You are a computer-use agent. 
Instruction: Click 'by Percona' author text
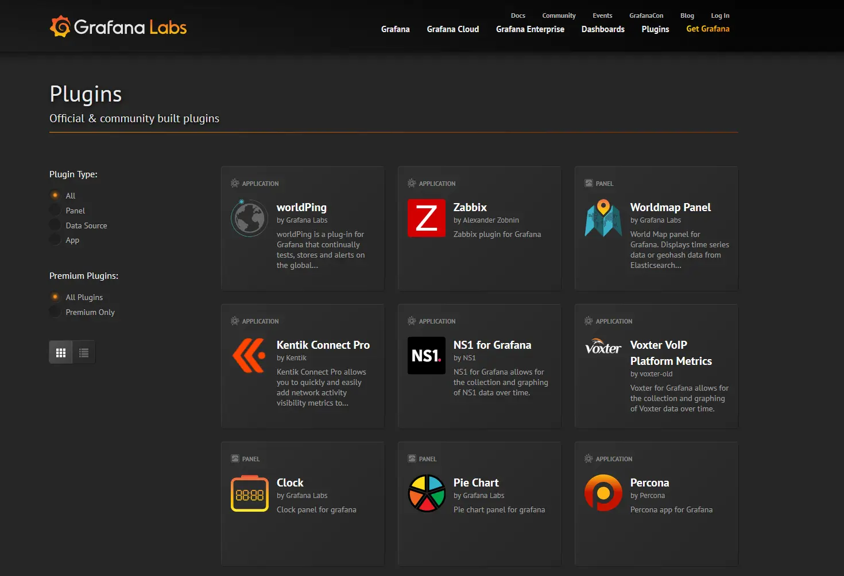click(648, 496)
